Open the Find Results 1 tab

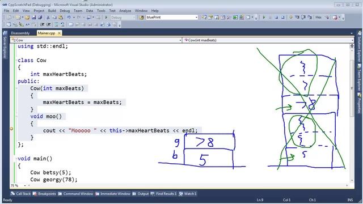pos(164,194)
